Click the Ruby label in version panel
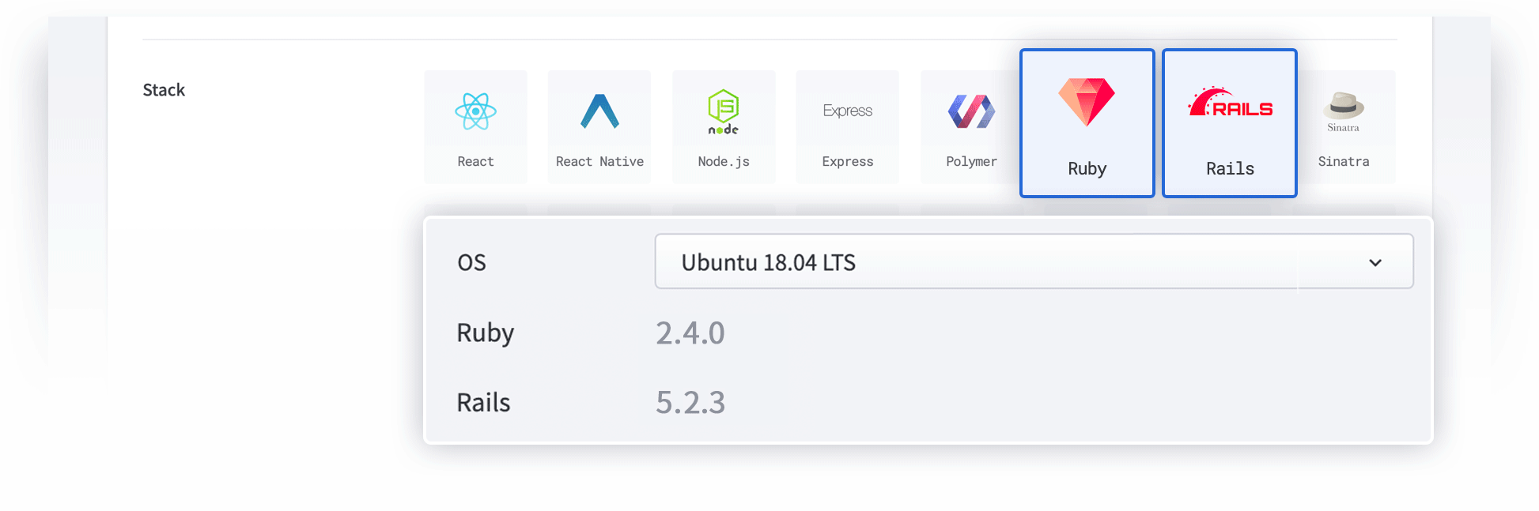Screen dimensions: 1539x511 [x=486, y=333]
